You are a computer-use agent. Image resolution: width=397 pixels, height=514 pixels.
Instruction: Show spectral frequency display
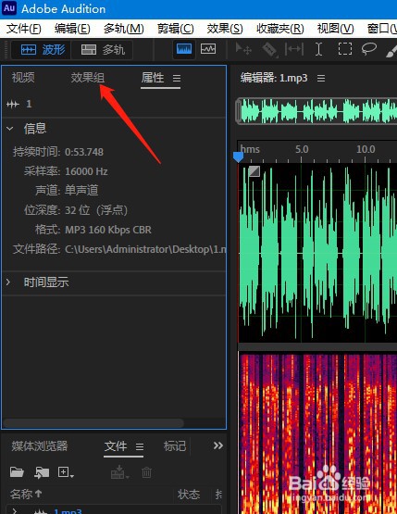[x=184, y=49]
